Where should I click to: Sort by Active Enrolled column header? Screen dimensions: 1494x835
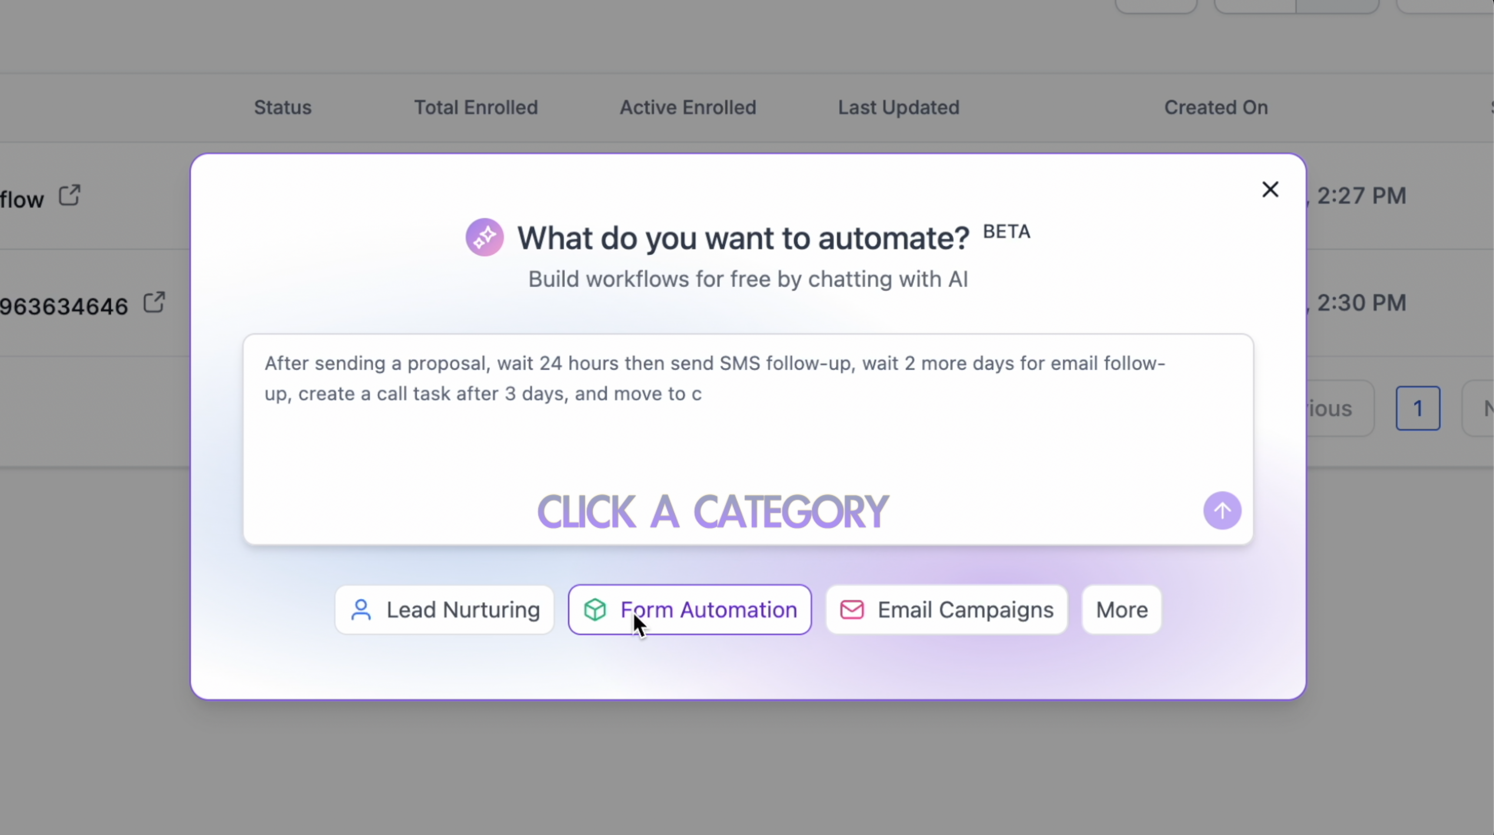pyautogui.click(x=688, y=107)
